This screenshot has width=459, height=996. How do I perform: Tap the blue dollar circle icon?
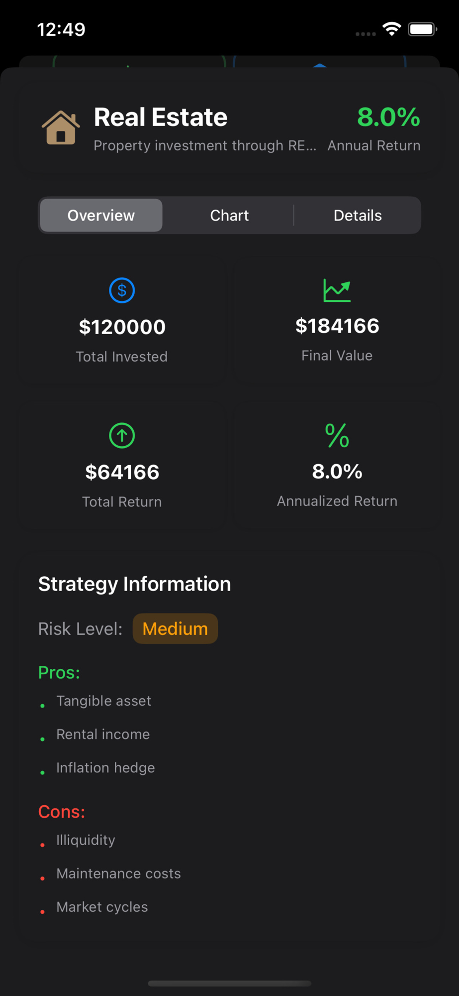click(122, 290)
